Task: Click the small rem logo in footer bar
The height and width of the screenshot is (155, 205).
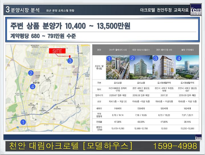Action: pos(198,138)
